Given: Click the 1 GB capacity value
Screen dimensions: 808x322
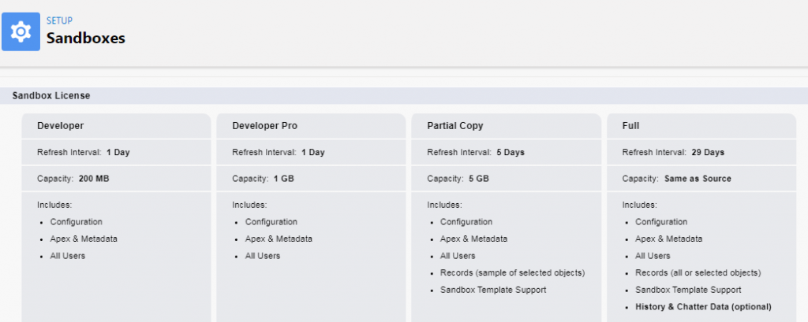Looking at the screenshot, I should [x=283, y=179].
